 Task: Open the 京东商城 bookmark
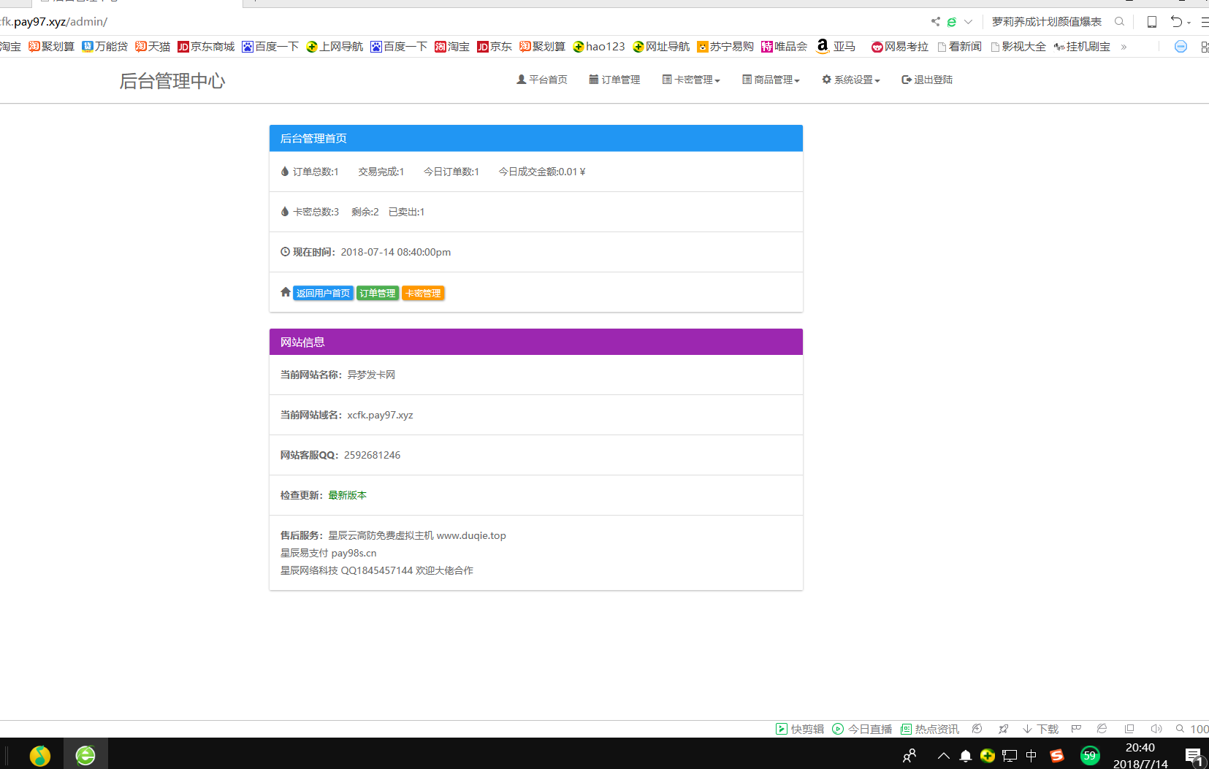(x=206, y=46)
